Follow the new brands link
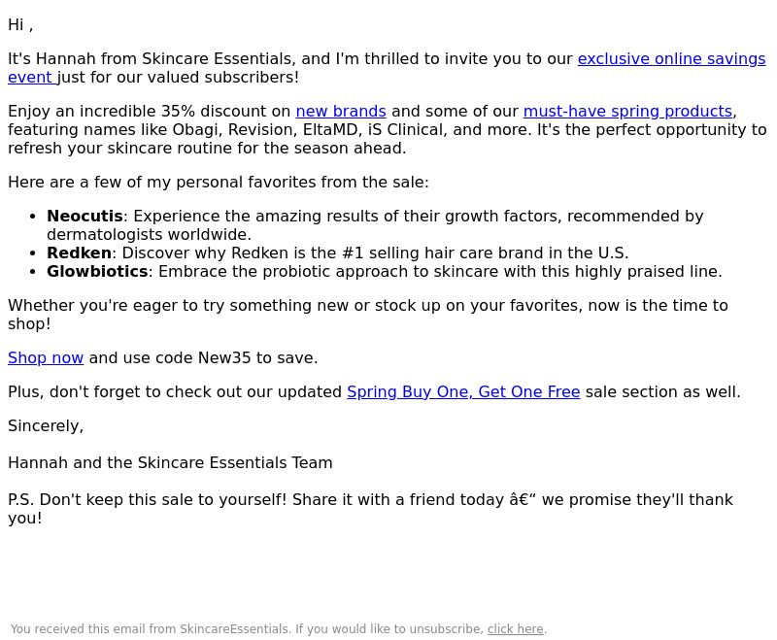 click(x=341, y=112)
